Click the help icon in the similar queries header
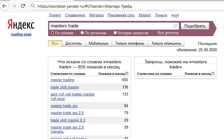The image size is (224, 139). click(213, 74)
